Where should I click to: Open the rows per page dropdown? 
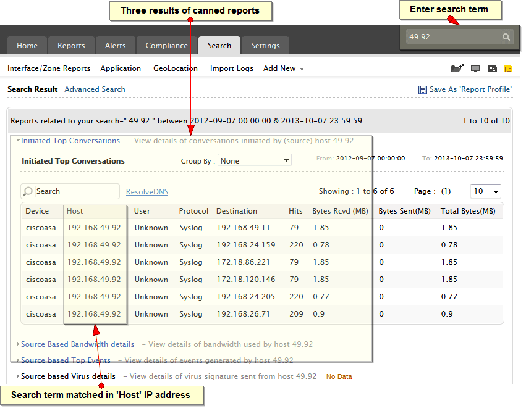point(485,191)
